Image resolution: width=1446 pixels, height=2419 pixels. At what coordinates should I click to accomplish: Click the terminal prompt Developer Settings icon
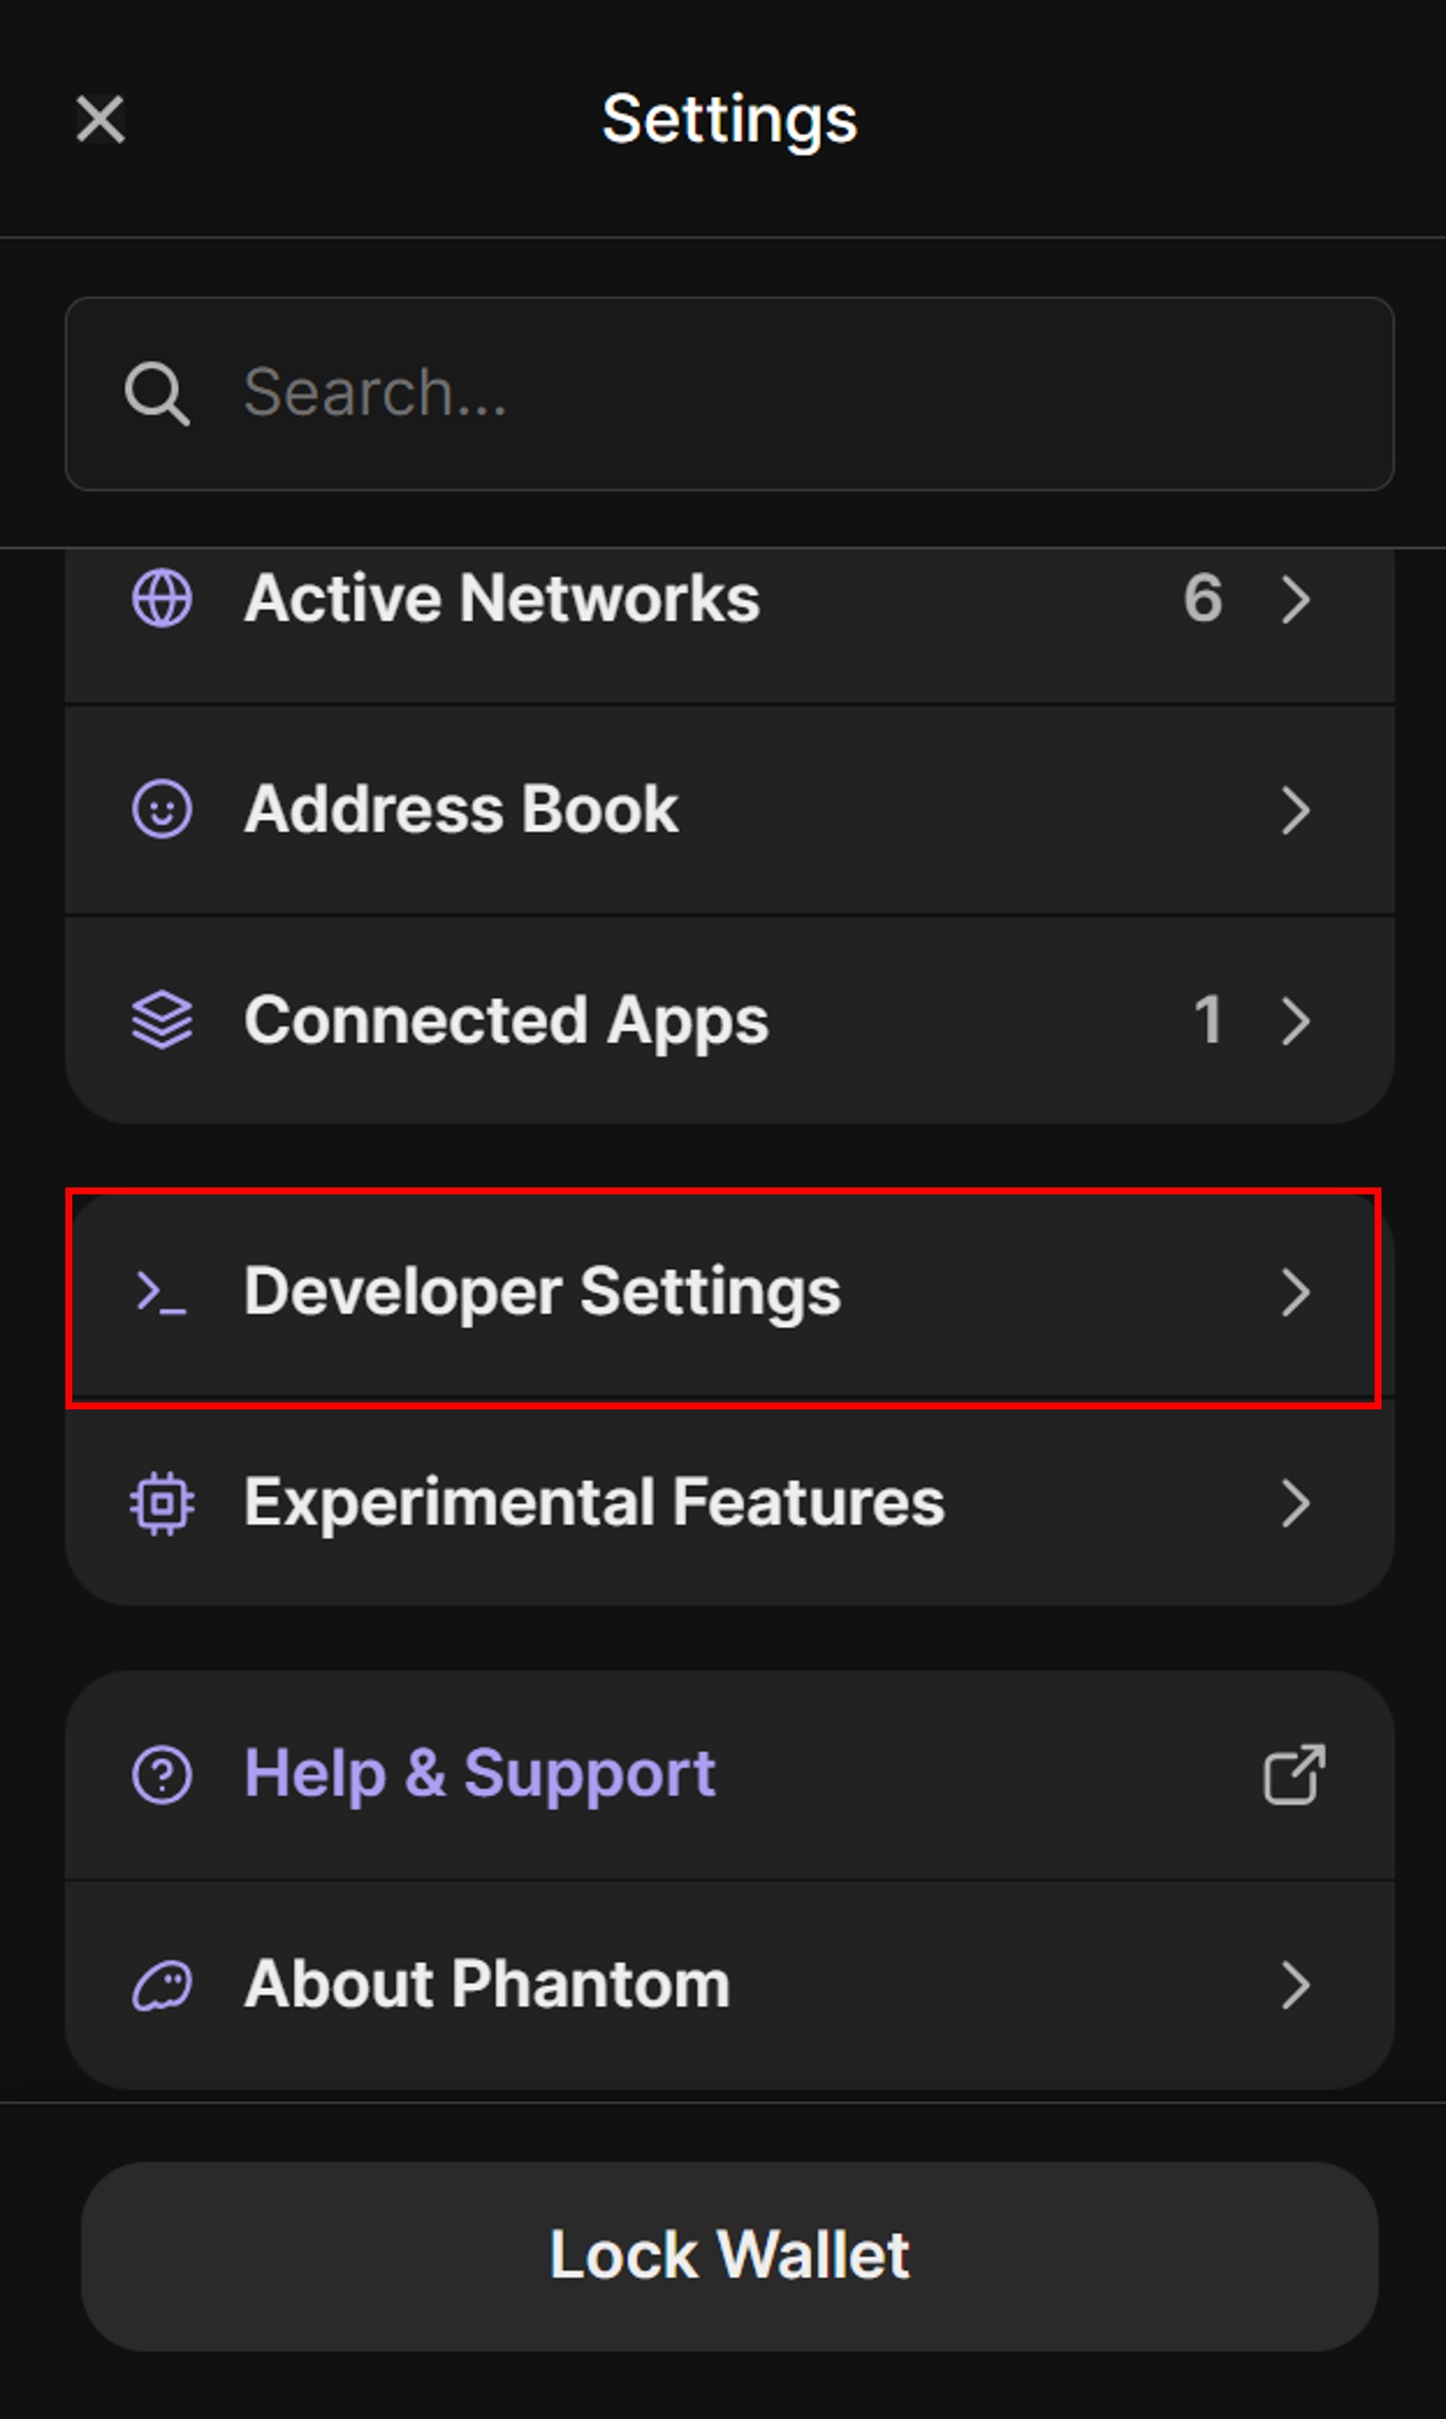[162, 1292]
